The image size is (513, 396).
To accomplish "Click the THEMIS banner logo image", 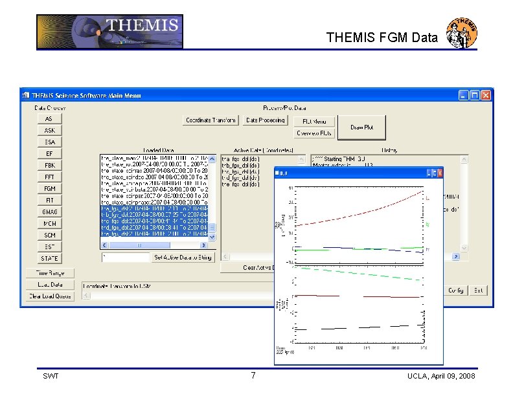I will [109, 32].
